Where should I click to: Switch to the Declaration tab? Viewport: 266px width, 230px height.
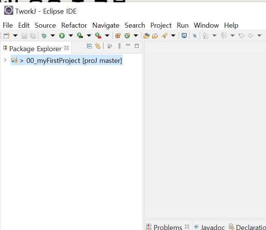pos(247,227)
